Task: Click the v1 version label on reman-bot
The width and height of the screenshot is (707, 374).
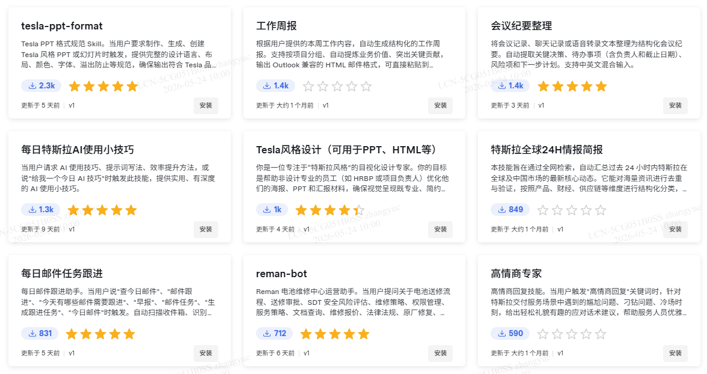Action: pos(307,353)
